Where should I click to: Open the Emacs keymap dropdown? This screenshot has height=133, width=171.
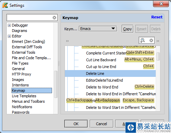pos(98,29)
